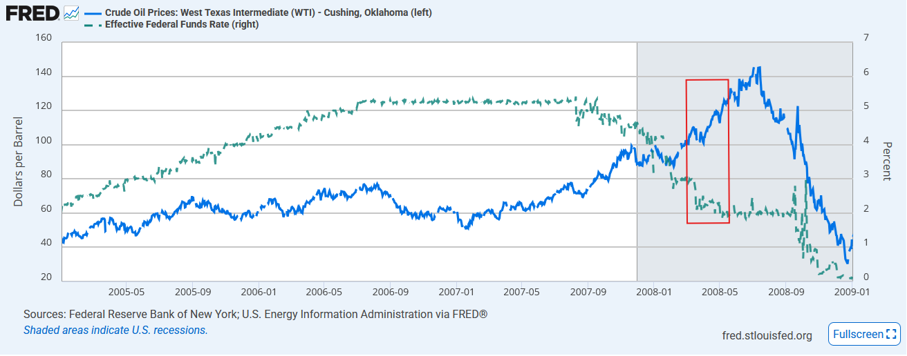Toggle the Crude Oil Prices WTI legend label
The height and width of the screenshot is (356, 907).
pos(268,12)
